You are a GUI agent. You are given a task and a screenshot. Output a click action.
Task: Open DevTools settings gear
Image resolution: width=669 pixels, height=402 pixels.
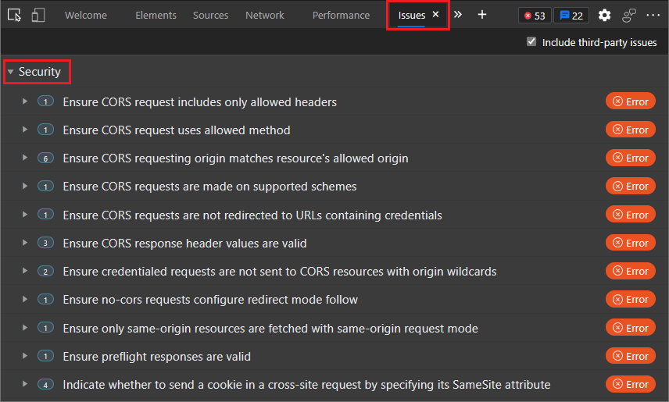[x=604, y=16]
